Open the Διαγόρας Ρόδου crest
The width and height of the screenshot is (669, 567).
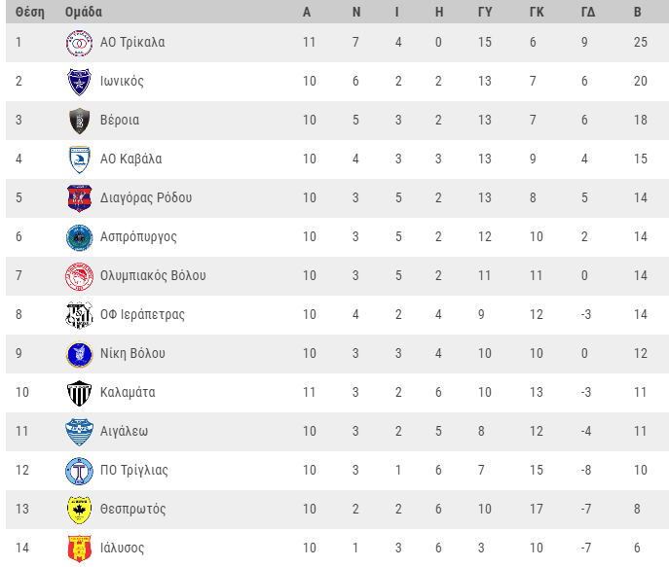(79, 198)
